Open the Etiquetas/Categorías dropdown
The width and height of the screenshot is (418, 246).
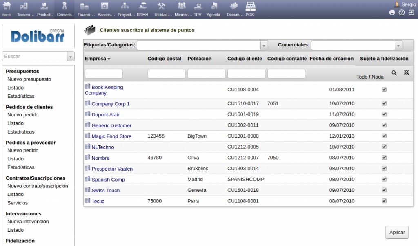pyautogui.click(x=264, y=45)
